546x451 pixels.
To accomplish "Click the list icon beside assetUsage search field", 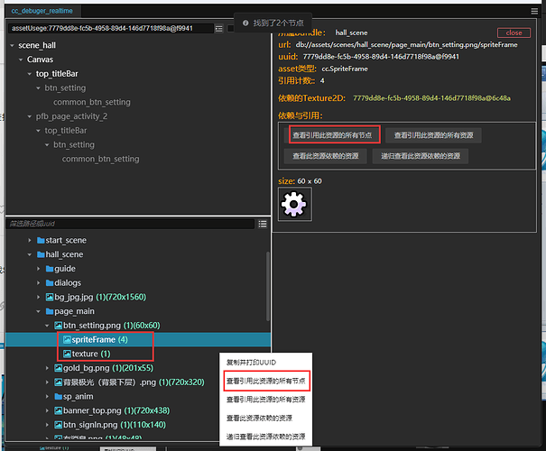I will [x=218, y=29].
